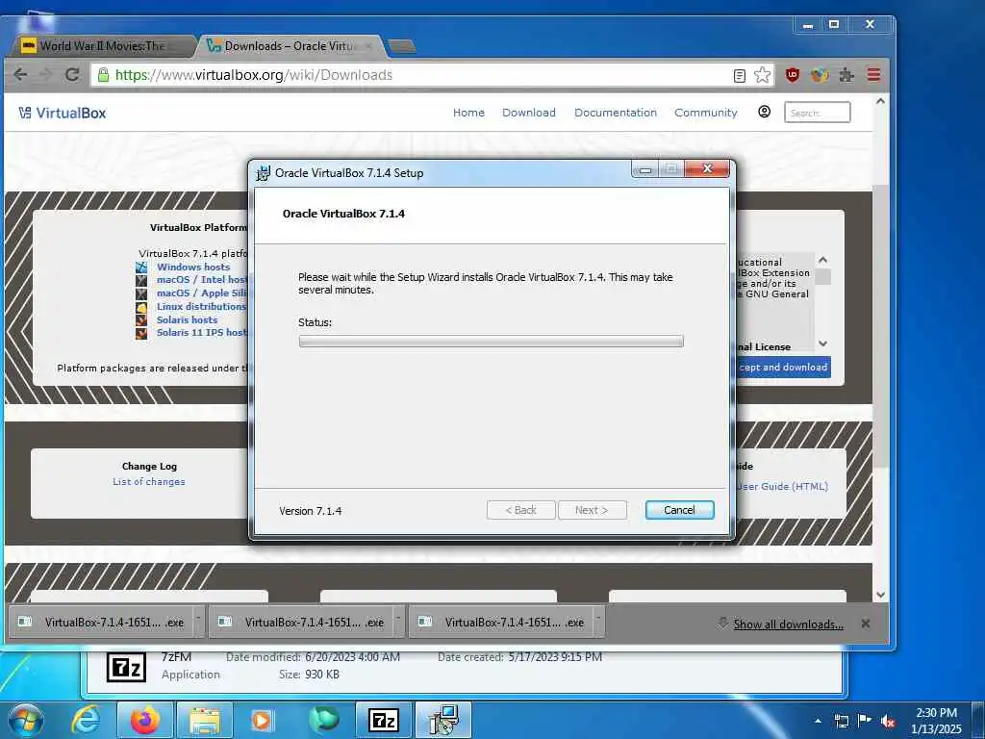
Task: Open the Linux distributions link
Action: click(x=201, y=307)
